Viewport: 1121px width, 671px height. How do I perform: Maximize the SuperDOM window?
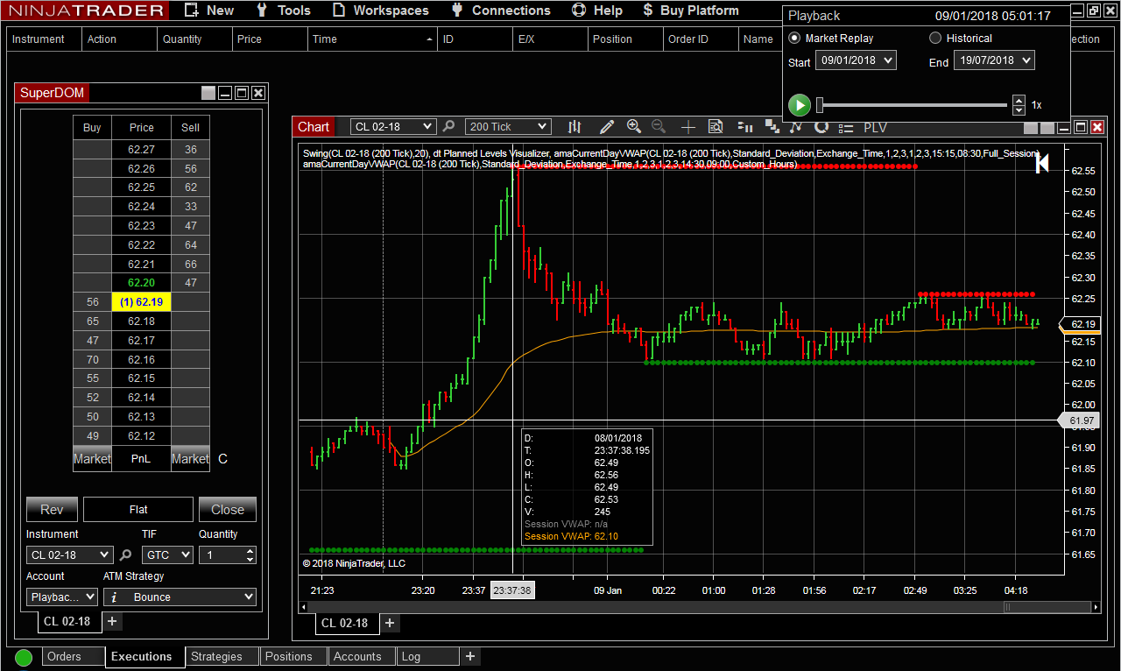point(242,93)
